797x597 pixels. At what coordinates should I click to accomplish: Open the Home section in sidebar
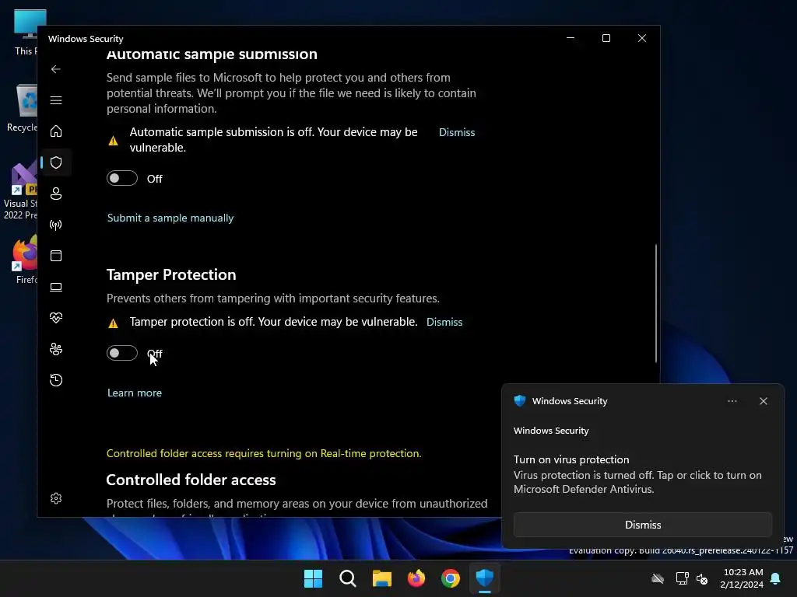pos(56,131)
